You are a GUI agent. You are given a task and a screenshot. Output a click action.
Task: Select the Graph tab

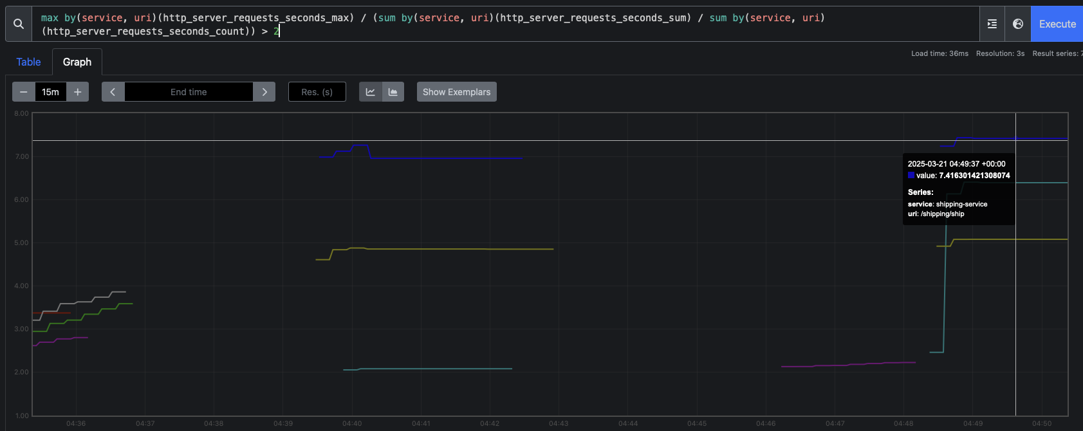point(77,62)
